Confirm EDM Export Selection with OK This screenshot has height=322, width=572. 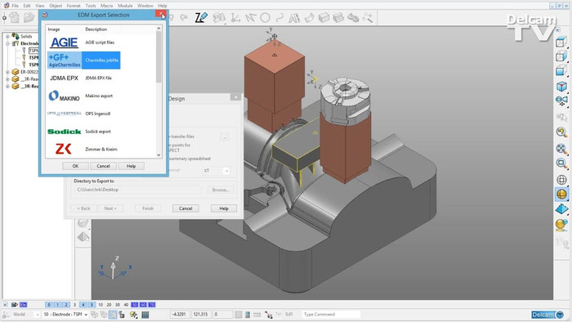coord(75,166)
